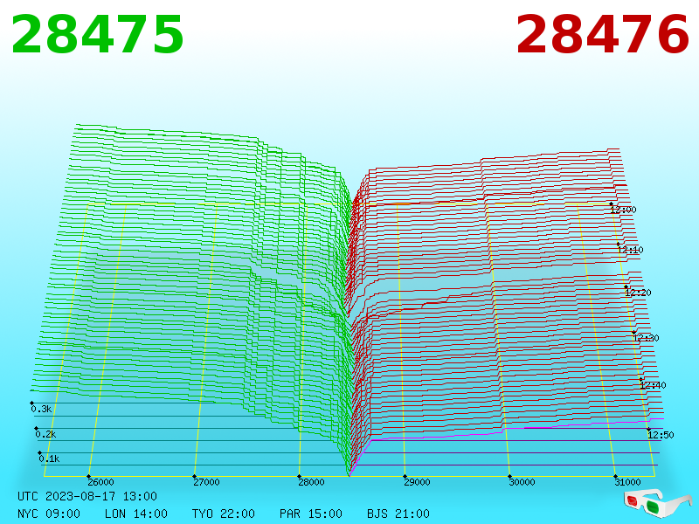The height and width of the screenshot is (524, 699).
Task: Click the 31000 price axis label
Action: (x=627, y=482)
